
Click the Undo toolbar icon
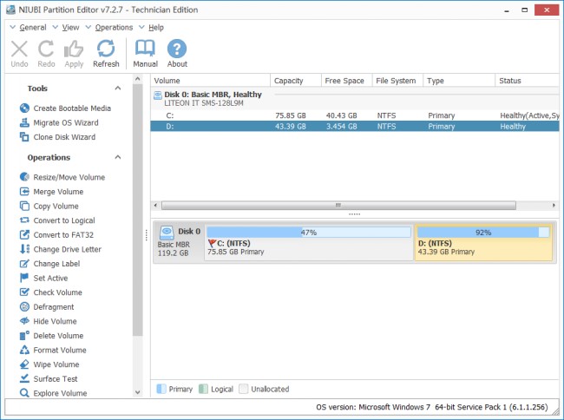(19, 49)
